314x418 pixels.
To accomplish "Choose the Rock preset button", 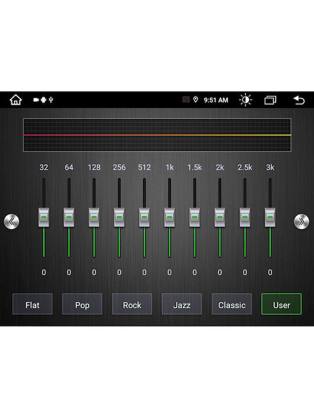I will 132,304.
